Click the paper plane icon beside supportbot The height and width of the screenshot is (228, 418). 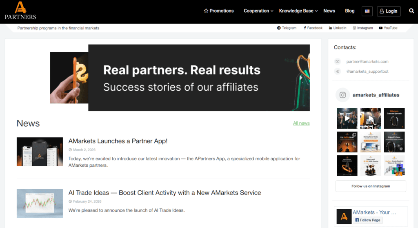[x=338, y=71]
